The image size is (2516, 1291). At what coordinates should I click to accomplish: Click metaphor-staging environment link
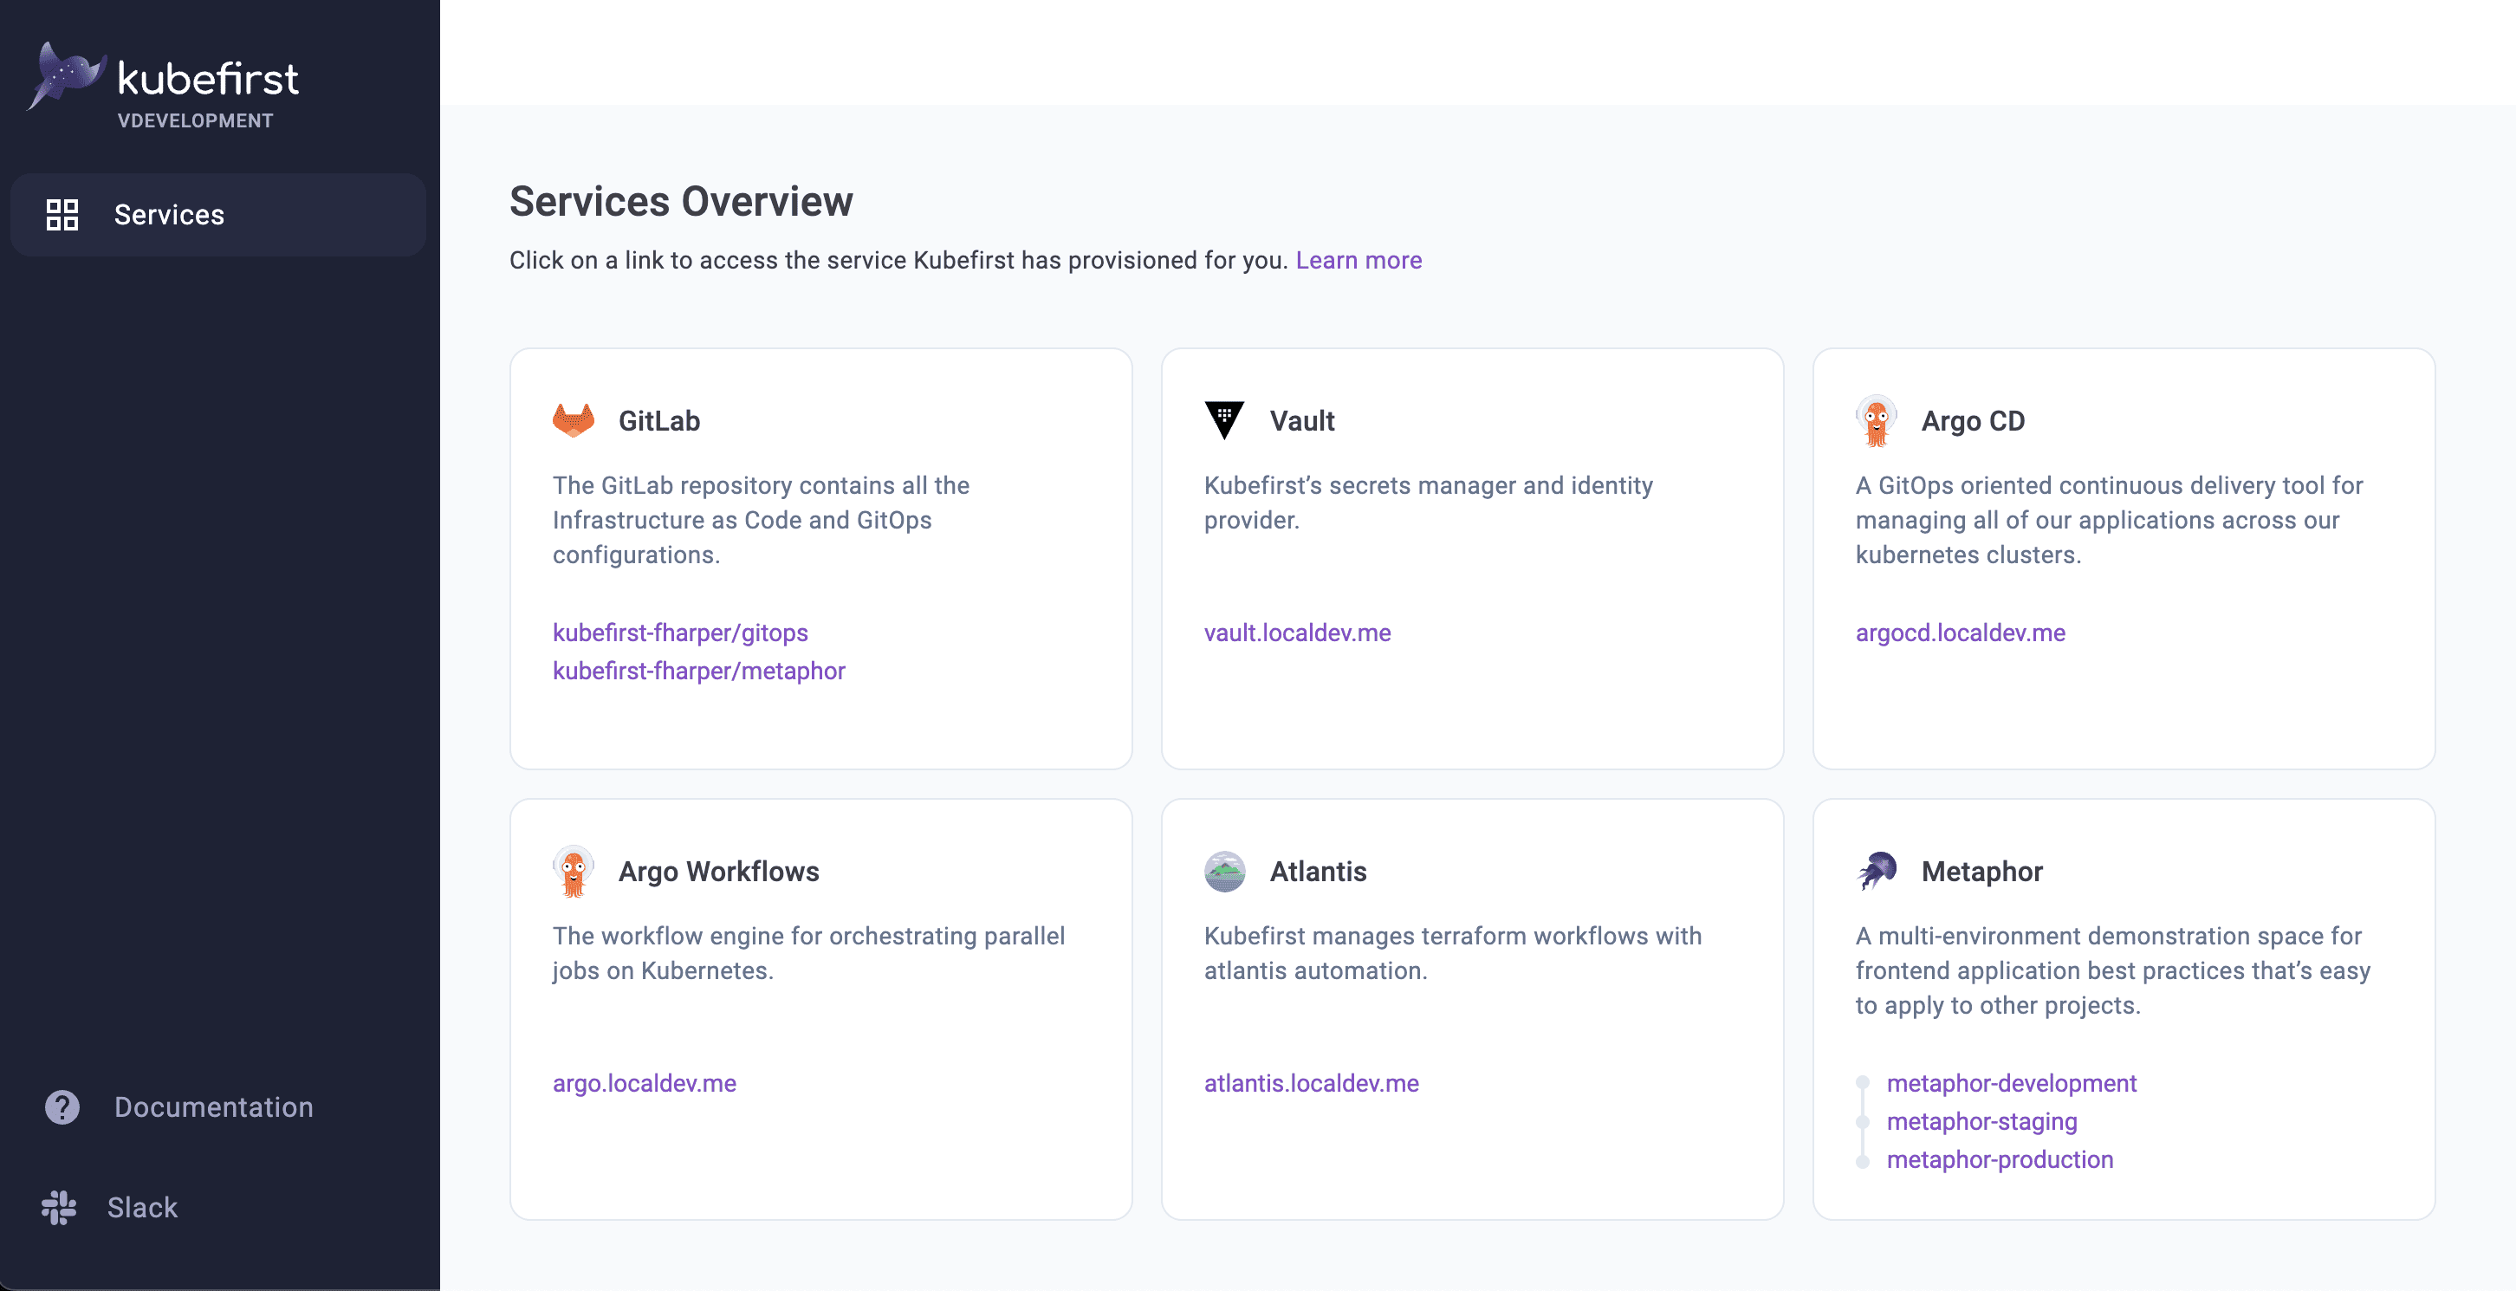tap(1981, 1119)
